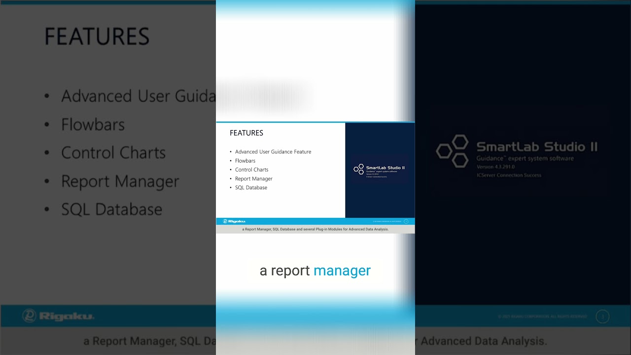Image resolution: width=631 pixels, height=355 pixels.
Task: Click the 'a report manager' subtitle text
Action: tap(315, 271)
